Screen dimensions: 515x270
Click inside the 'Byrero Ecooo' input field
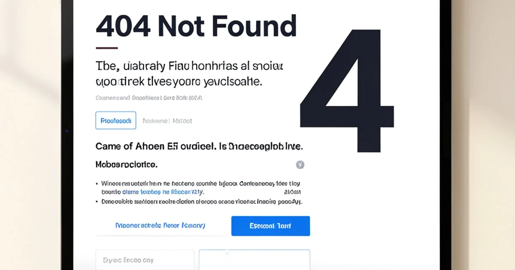point(144,259)
